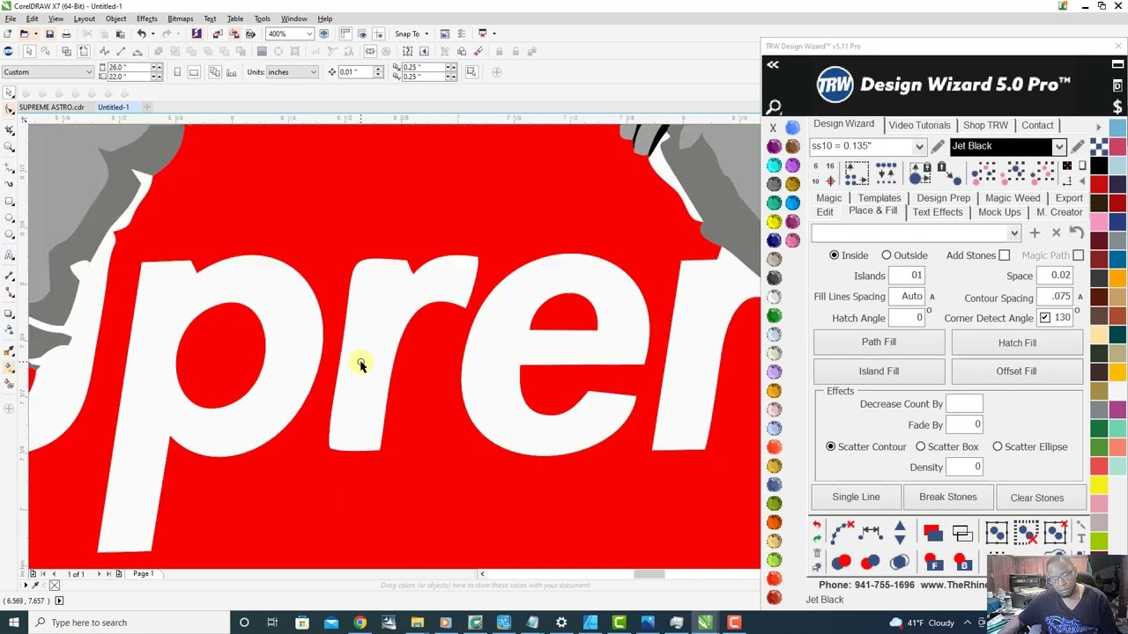
Task: Click pencil icon next to stone size dropdown
Action: point(938,146)
